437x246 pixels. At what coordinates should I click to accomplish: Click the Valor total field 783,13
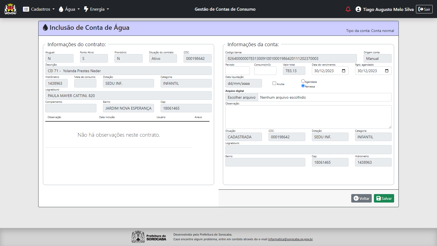click(x=294, y=71)
